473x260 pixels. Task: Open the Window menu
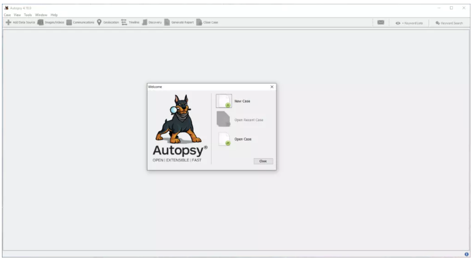[x=41, y=15]
